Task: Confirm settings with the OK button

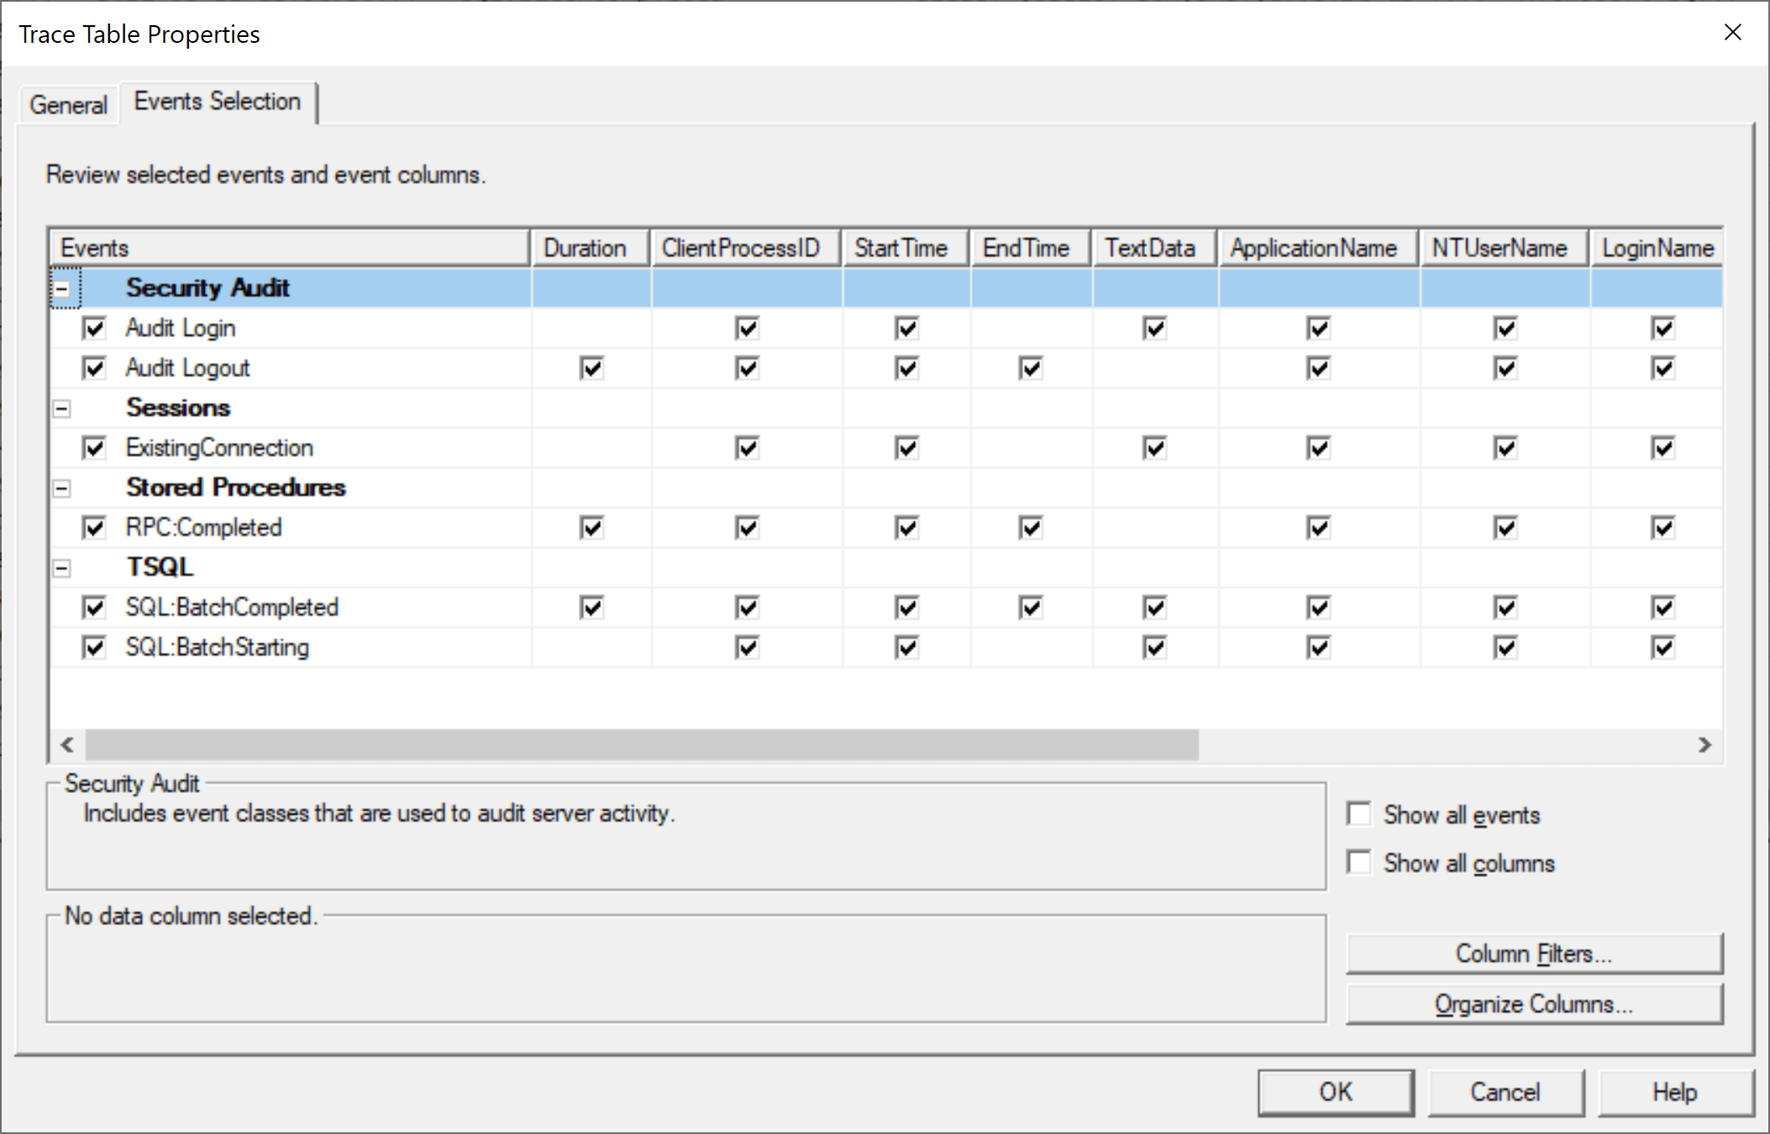Action: coord(1335,1091)
